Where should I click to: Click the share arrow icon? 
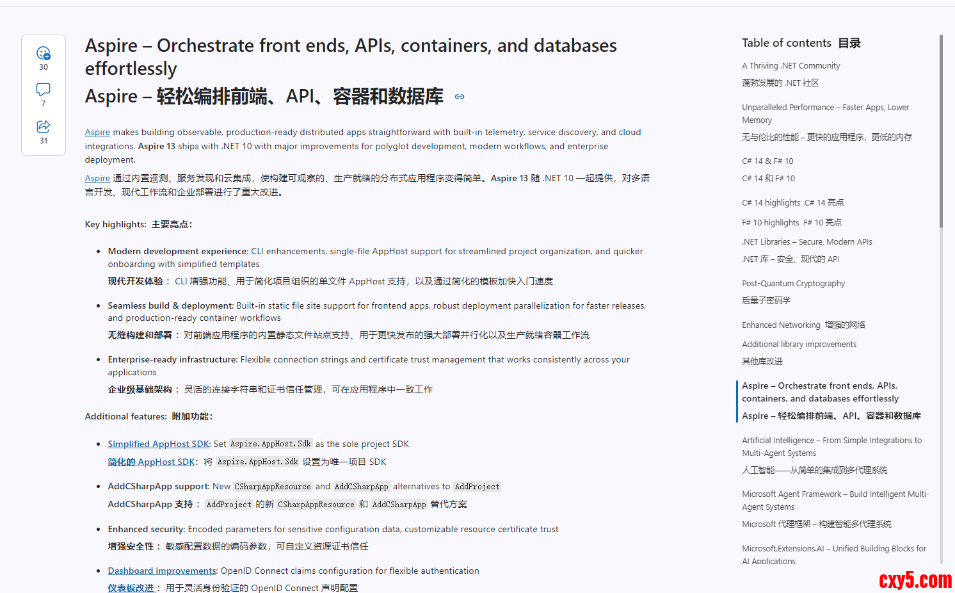click(44, 127)
